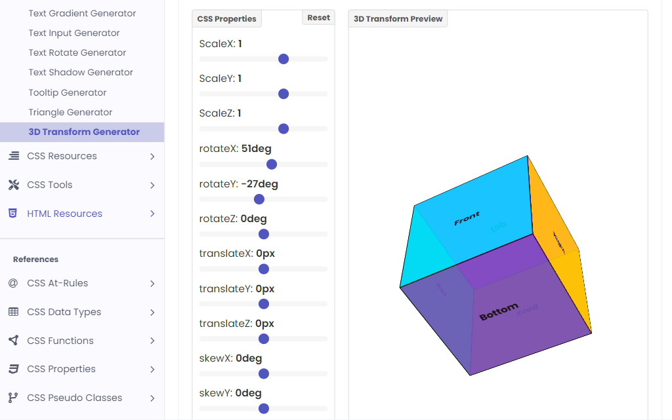Select 3D Transform Generator menu item

(x=84, y=132)
